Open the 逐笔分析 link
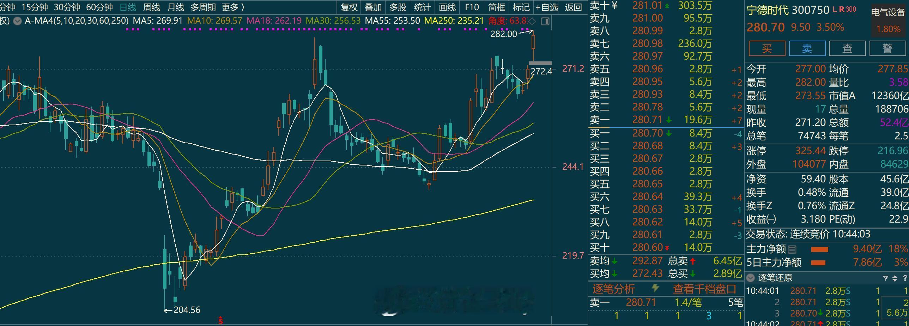Viewport: 909px width, 326px height. [613, 289]
